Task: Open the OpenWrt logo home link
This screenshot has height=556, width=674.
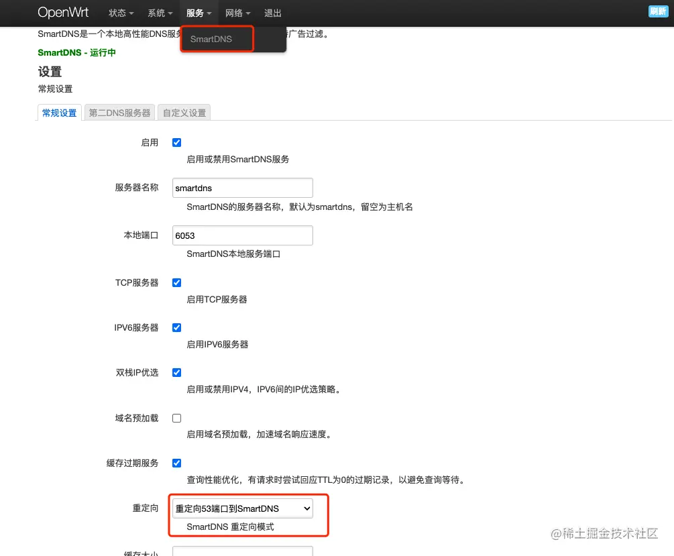Action: [64, 12]
